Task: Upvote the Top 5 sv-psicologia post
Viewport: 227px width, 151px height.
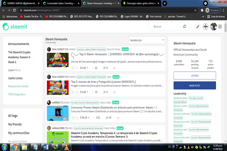Action: pyautogui.click(x=73, y=68)
